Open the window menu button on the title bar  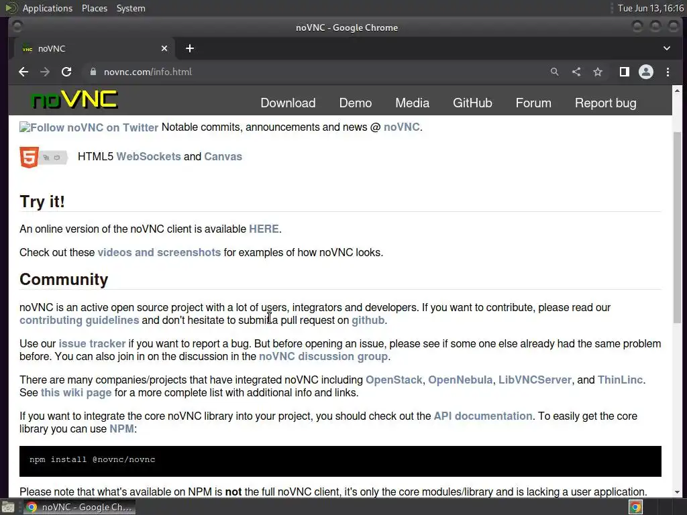(x=17, y=27)
